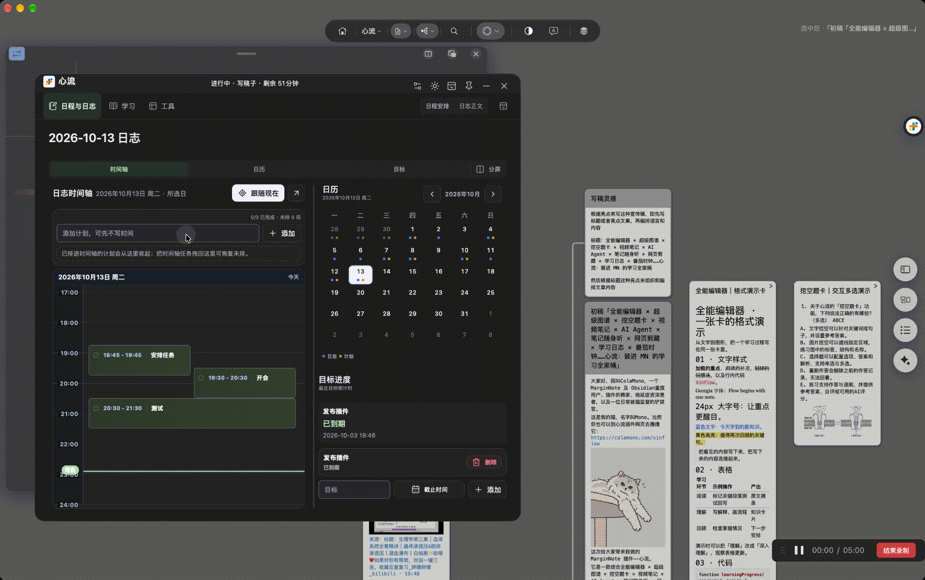Go to previous month in calendar
925x580 pixels.
pyautogui.click(x=432, y=194)
